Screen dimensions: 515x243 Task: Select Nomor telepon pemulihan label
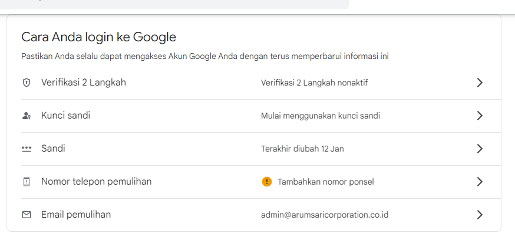pyautogui.click(x=96, y=182)
